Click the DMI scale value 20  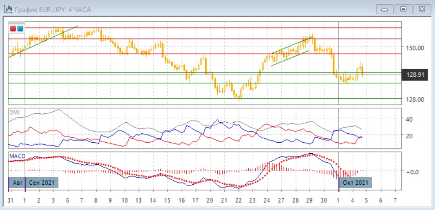409,136
